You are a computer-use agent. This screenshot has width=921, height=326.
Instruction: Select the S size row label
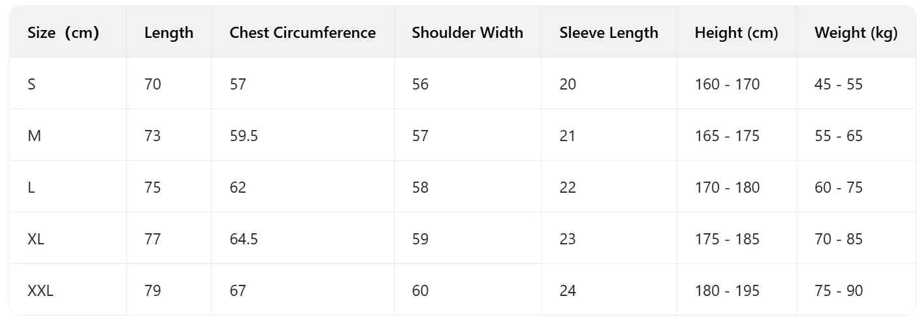[x=31, y=84]
